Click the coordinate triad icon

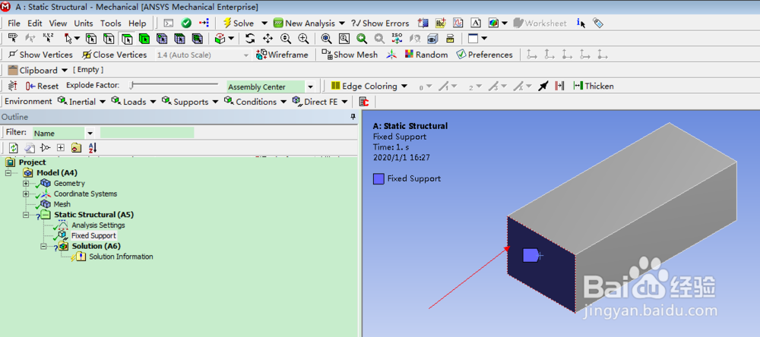tap(391, 55)
